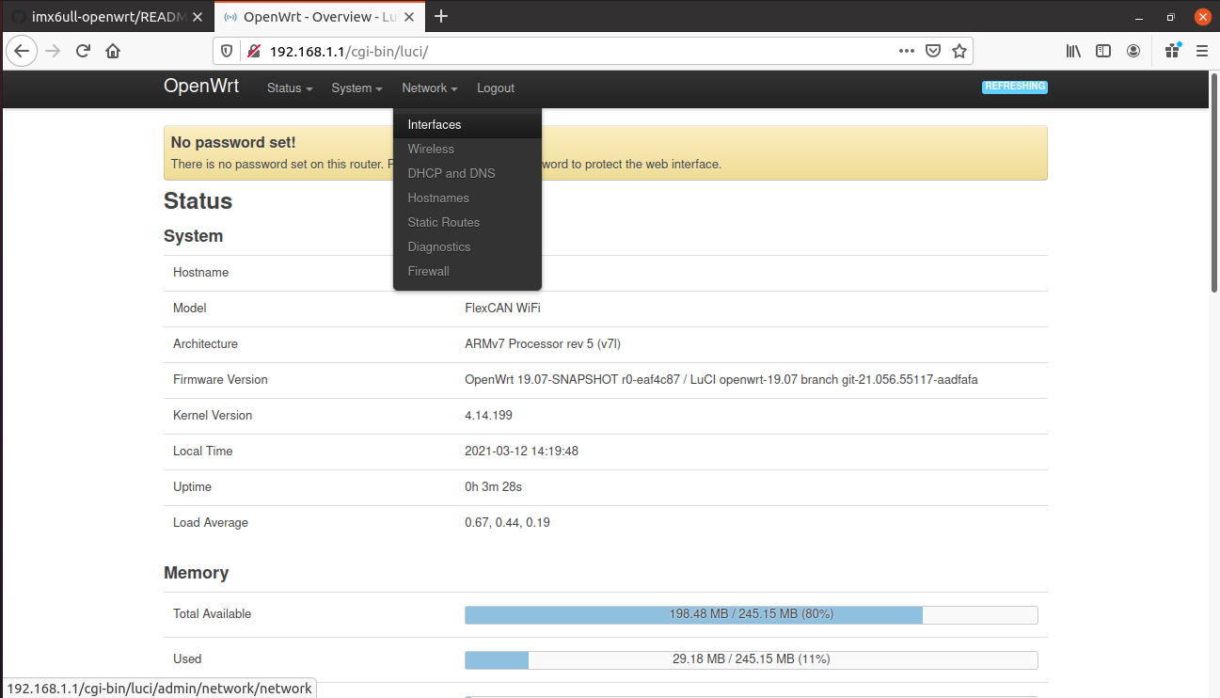Screen dimensions: 1220x698
Task: Minimize the Firefox window
Action: [x=1140, y=17]
